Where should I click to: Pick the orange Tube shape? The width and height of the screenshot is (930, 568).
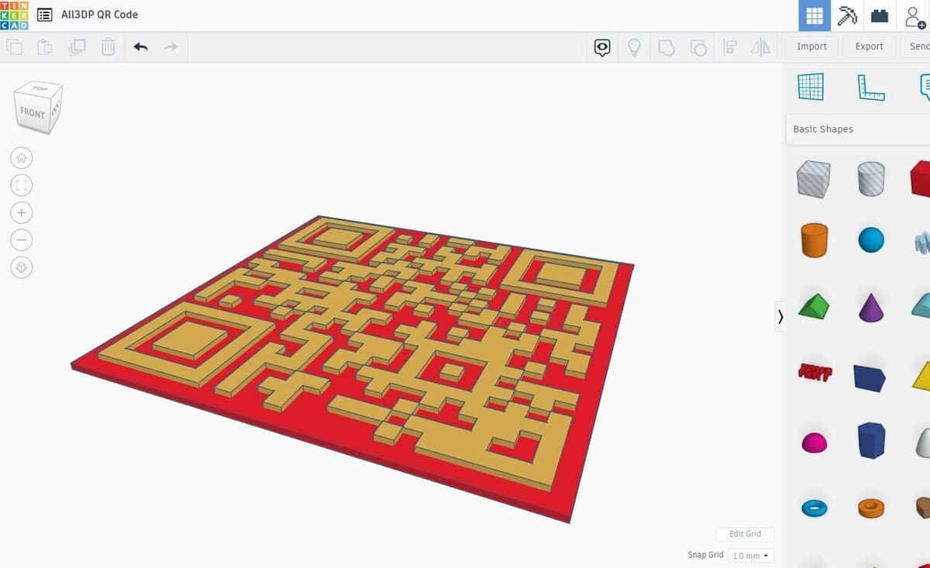coord(871,508)
